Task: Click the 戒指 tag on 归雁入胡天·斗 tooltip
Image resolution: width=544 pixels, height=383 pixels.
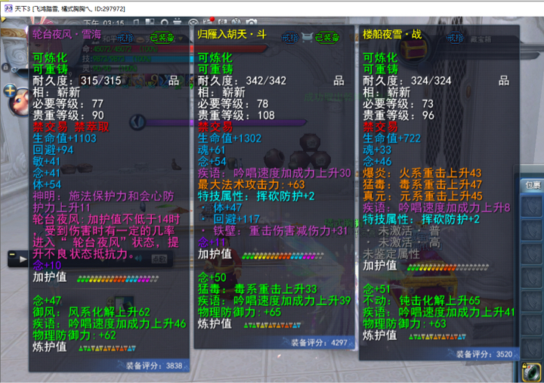Action: pyautogui.click(x=289, y=37)
